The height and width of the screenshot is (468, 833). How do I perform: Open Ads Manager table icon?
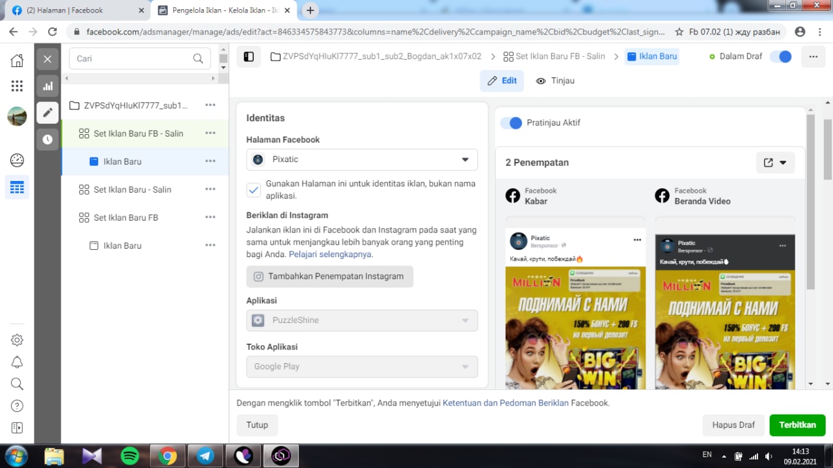[x=17, y=187]
